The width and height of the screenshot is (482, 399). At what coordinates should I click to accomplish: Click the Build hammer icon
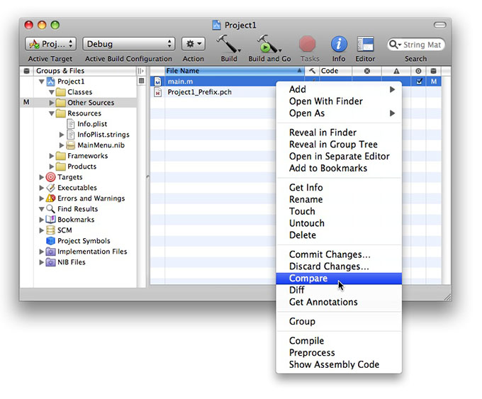point(228,44)
